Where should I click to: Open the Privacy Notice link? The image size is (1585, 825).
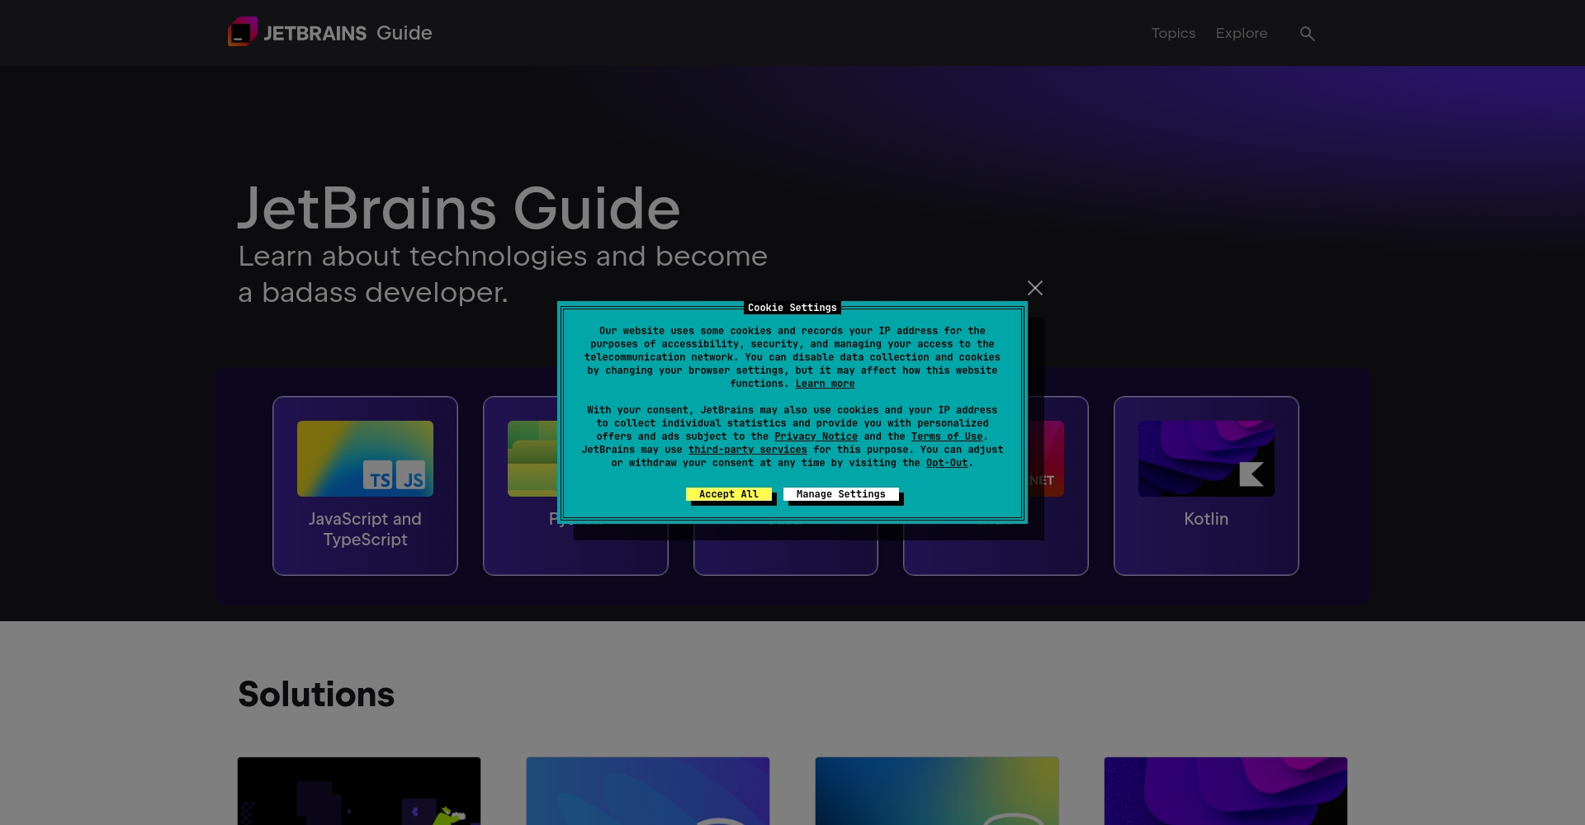click(816, 436)
